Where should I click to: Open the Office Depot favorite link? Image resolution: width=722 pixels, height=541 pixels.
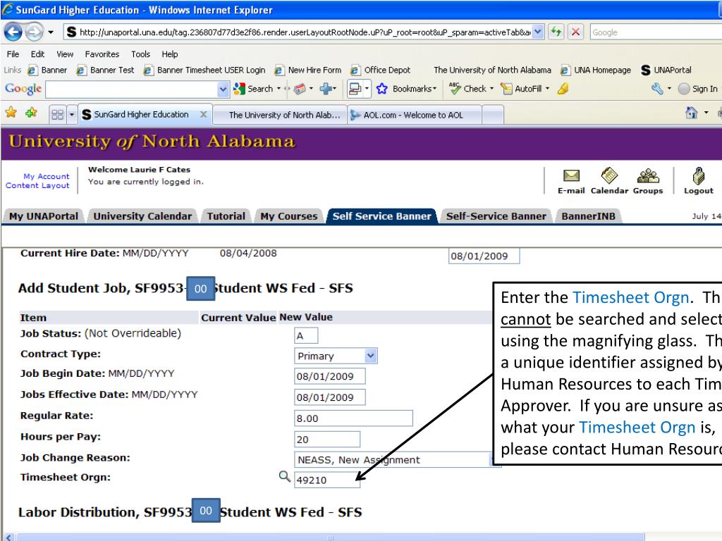pyautogui.click(x=380, y=70)
